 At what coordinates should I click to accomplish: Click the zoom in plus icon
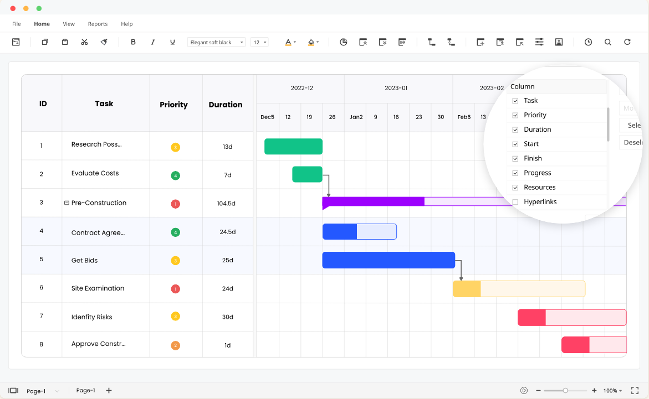tap(594, 390)
